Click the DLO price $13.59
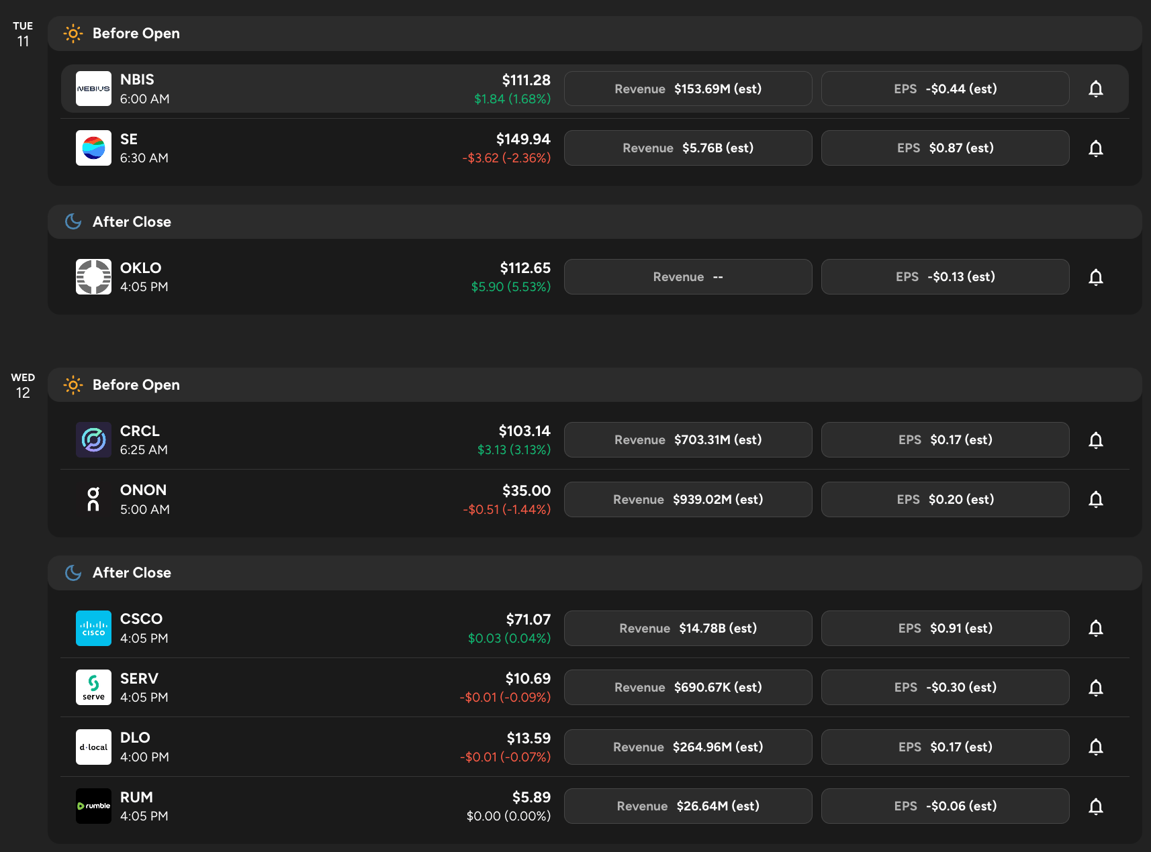The width and height of the screenshot is (1151, 852). [528, 739]
